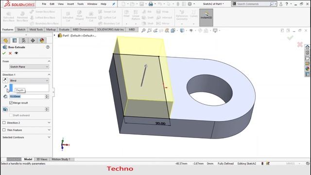The width and height of the screenshot is (311, 175).
Task: Click the draft angle spinner arrows
Action: point(47,109)
